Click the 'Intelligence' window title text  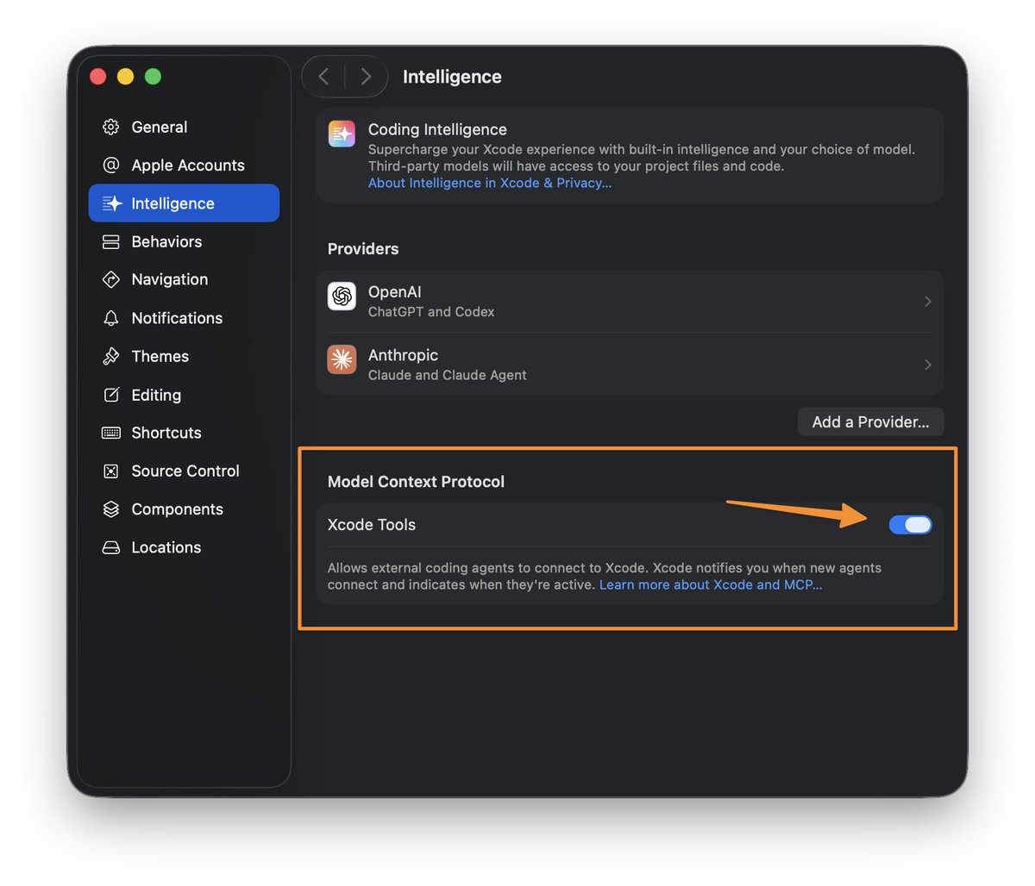(452, 77)
